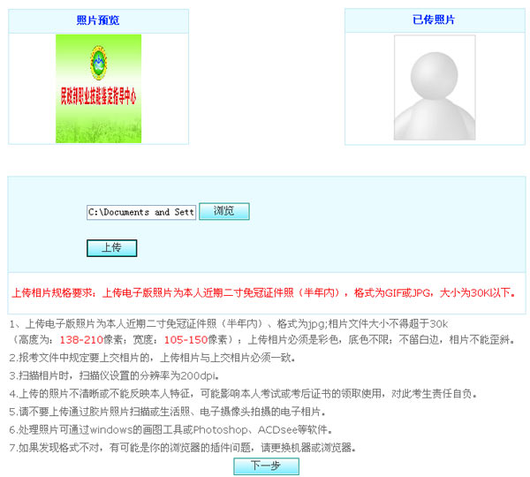Click the red 上传相片规格要求 notice text
Image resolution: width=530 pixels, height=477 pixels.
click(263, 292)
